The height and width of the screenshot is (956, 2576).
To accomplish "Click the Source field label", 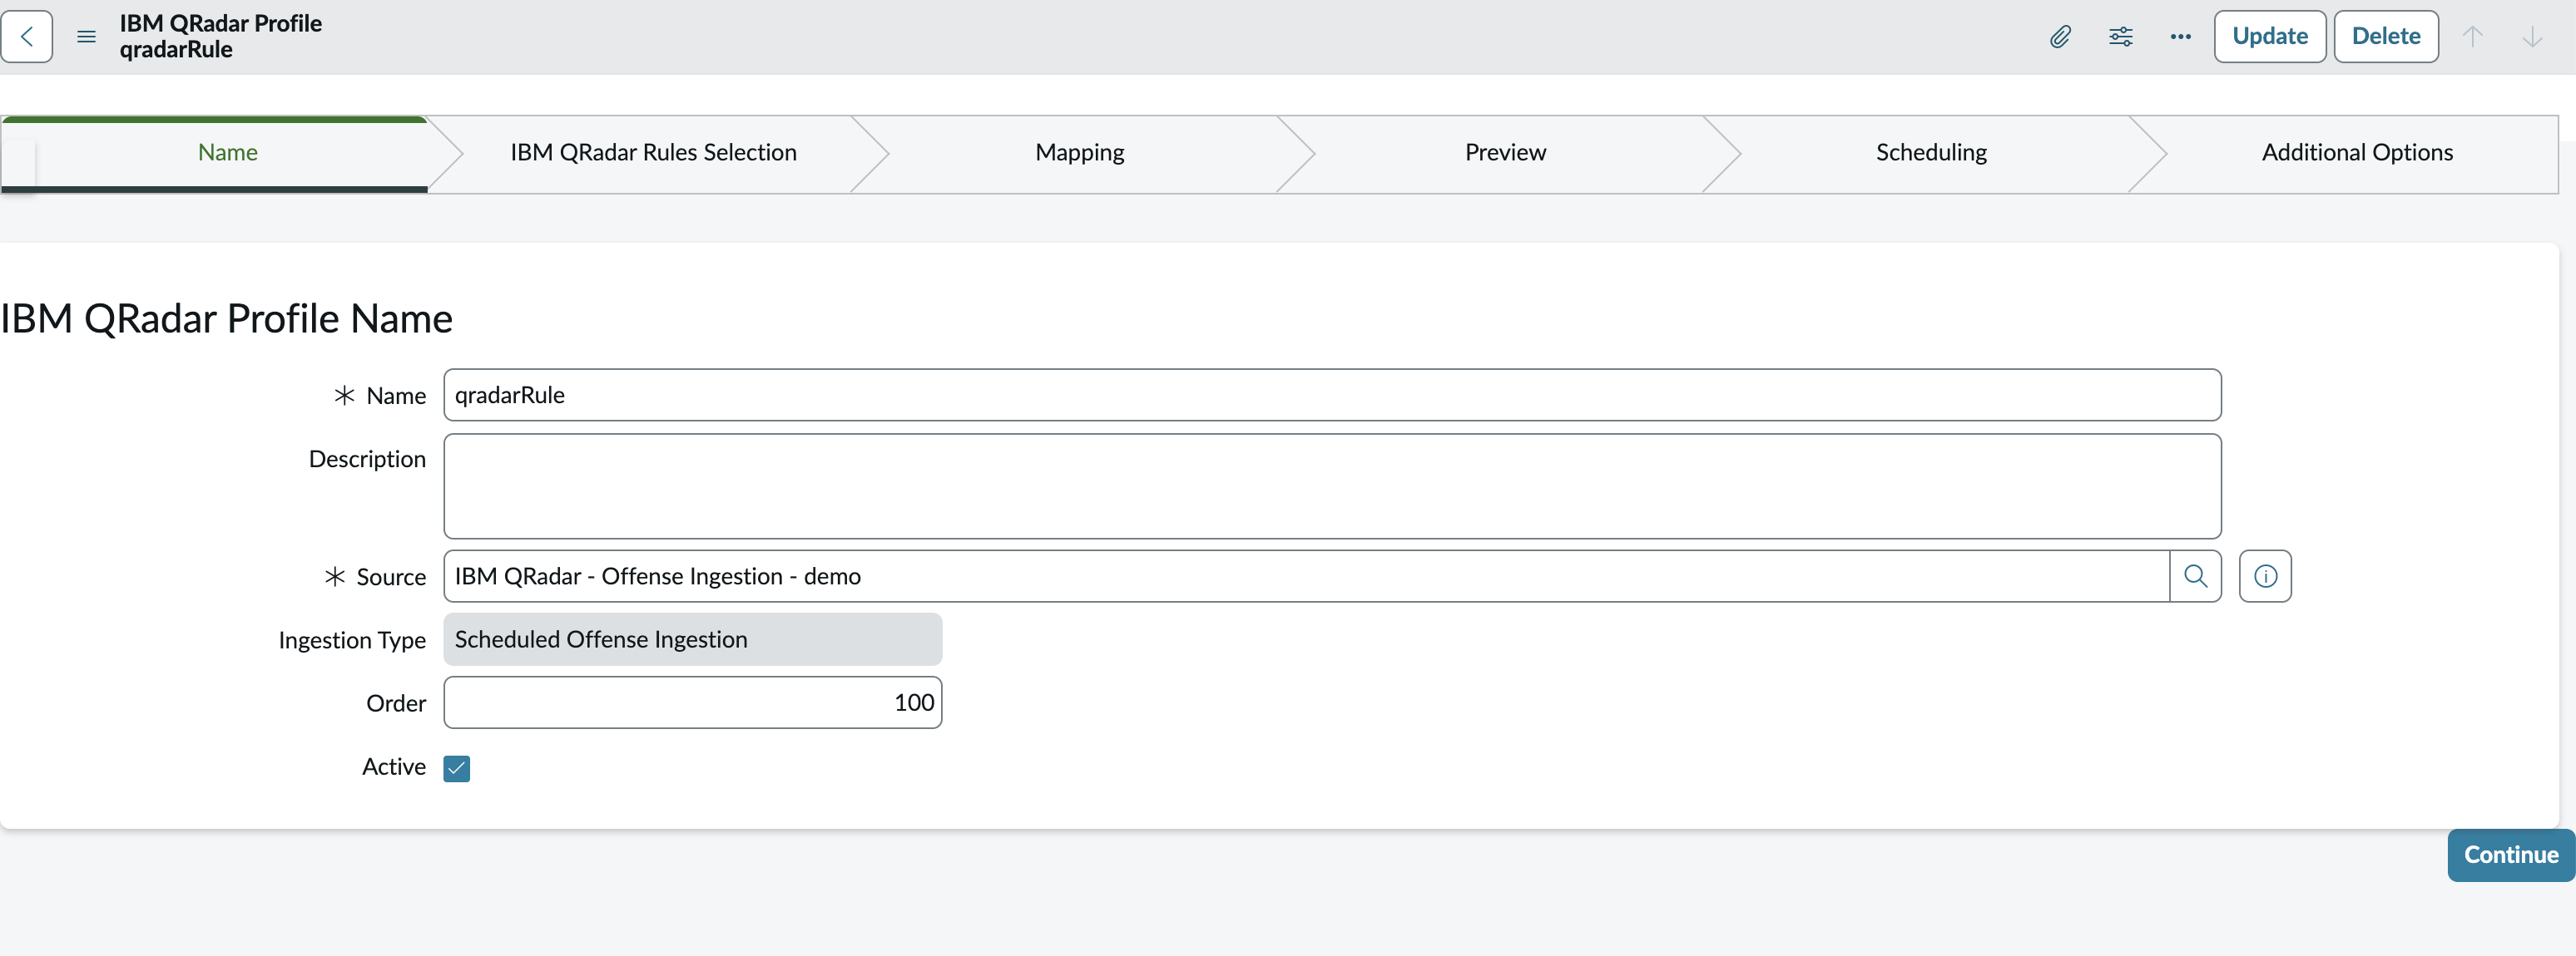I will click(x=391, y=578).
